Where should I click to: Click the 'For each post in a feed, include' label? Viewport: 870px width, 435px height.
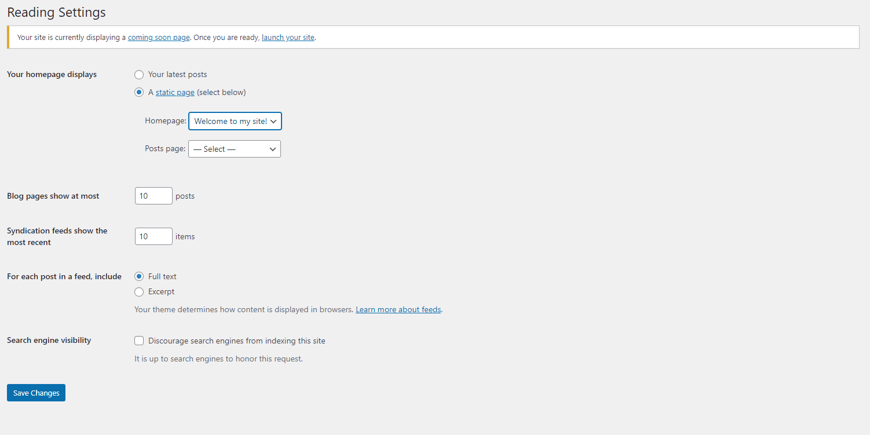coord(64,276)
